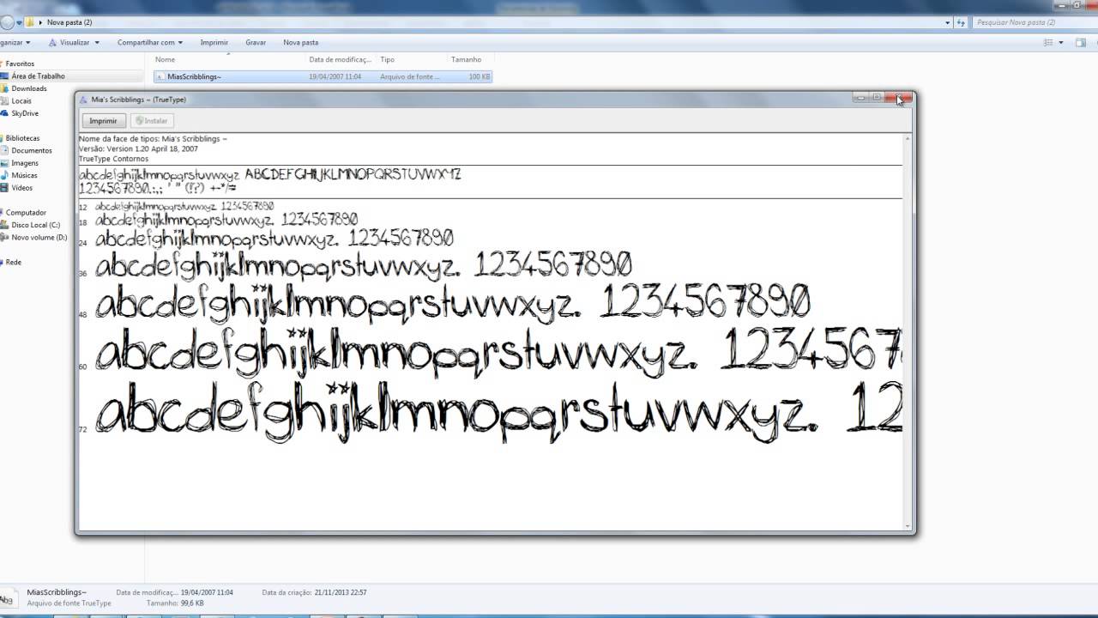
Task: Click the folder icon in the address bar
Action: tap(30, 22)
